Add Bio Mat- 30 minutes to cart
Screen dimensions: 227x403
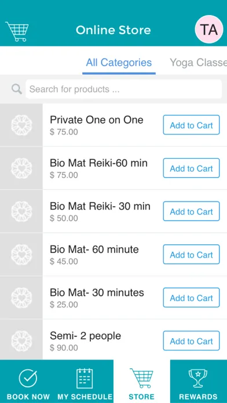[x=191, y=298]
